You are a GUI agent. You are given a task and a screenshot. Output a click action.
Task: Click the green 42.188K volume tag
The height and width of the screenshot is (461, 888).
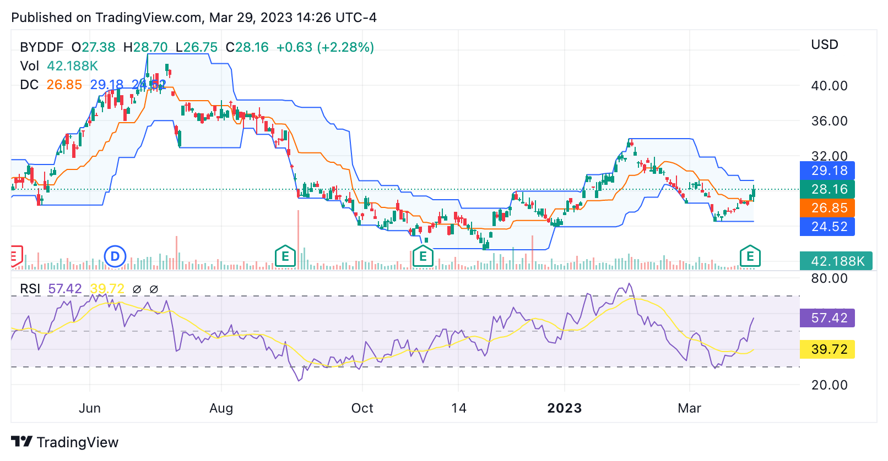(836, 261)
